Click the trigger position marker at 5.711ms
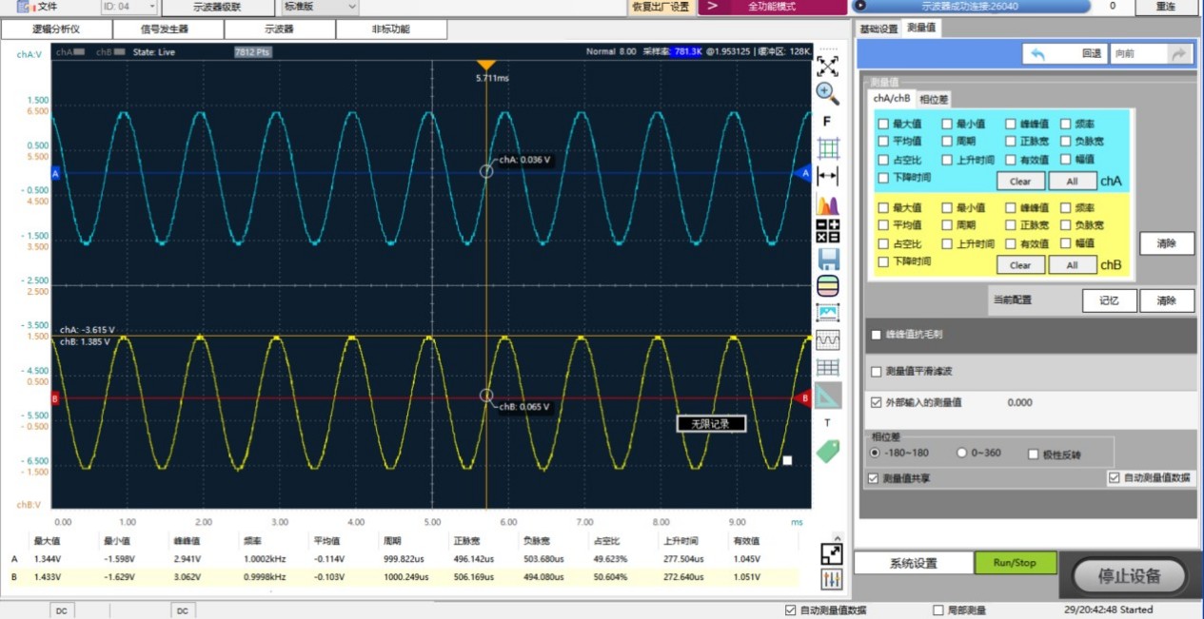1204x619 pixels. coord(486,64)
